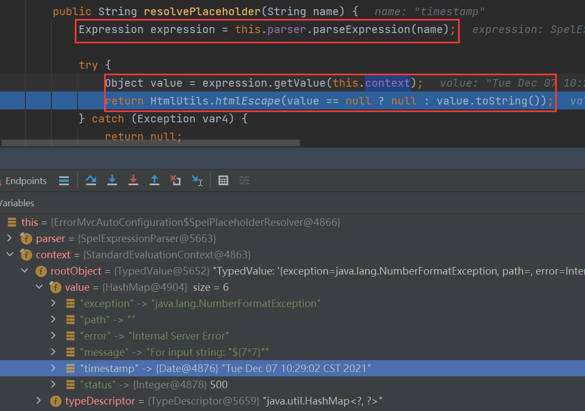This screenshot has height=411, width=585.
Task: Collapse the context variable node
Action: point(10,255)
